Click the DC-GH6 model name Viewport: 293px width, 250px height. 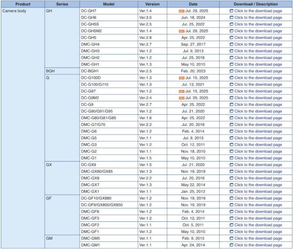pos(88,18)
